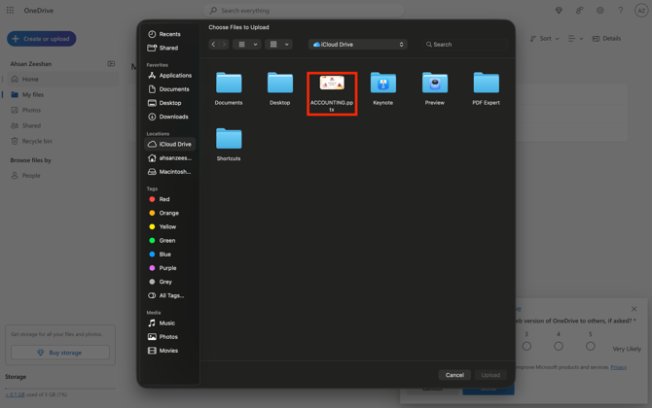Click the help question mark icon
The height and width of the screenshot is (408, 652).
tap(621, 11)
